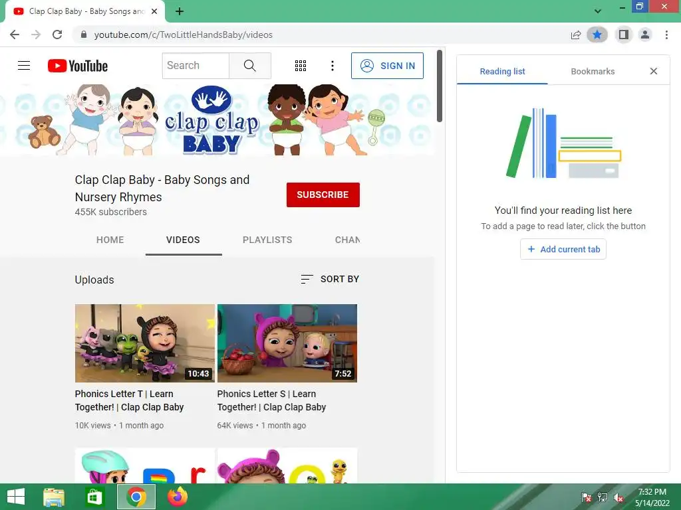Open the partially visible CHANNELS tab
The width and height of the screenshot is (681, 510).
347,240
